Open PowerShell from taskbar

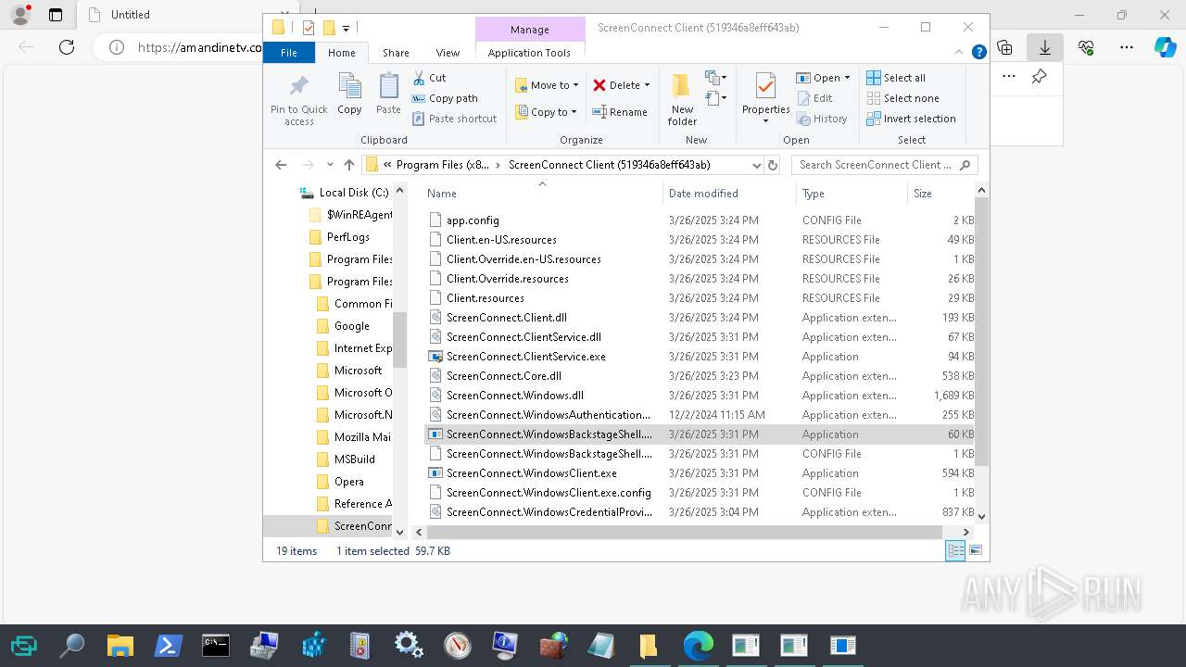pos(168,645)
